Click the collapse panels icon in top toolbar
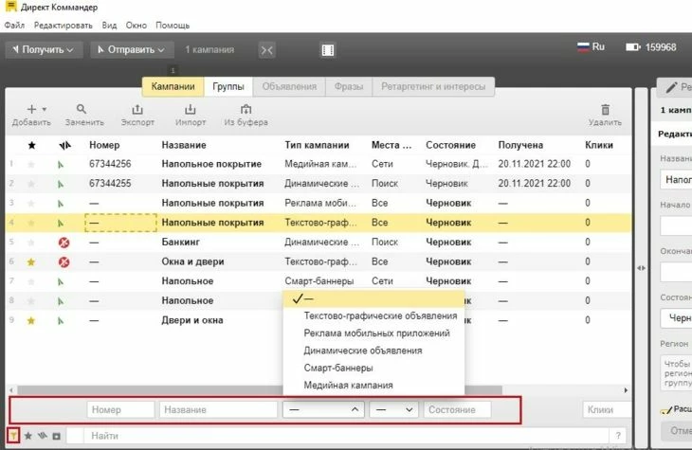The image size is (692, 450). (x=267, y=50)
